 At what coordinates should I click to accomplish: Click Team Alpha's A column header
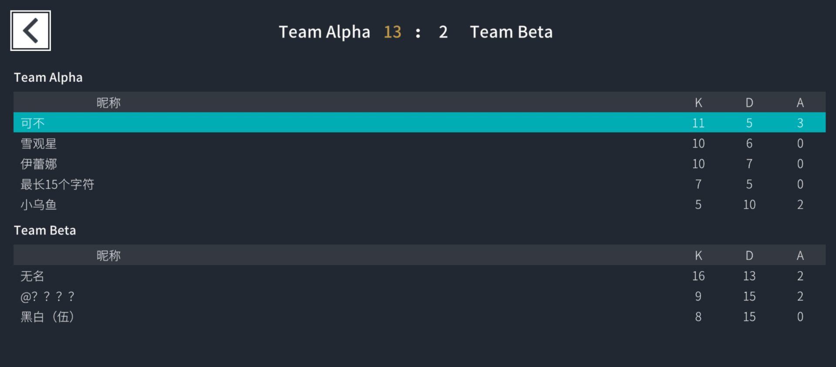(800, 103)
